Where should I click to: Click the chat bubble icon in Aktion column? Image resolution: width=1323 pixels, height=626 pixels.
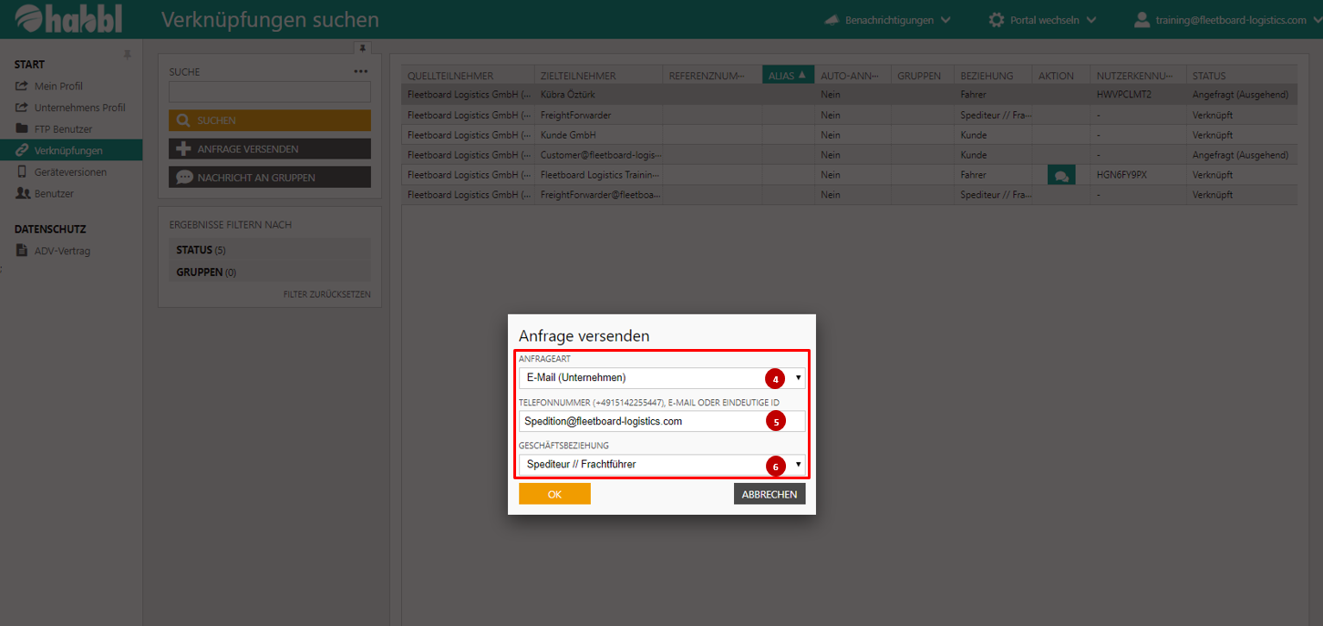point(1059,175)
